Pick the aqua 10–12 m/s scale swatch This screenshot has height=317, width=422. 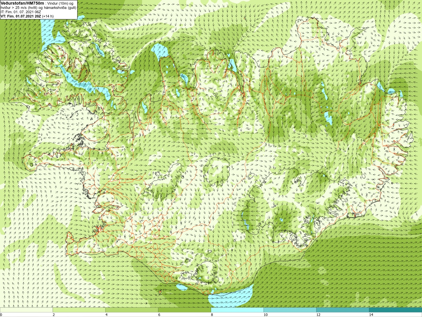pyautogui.click(x=290, y=310)
